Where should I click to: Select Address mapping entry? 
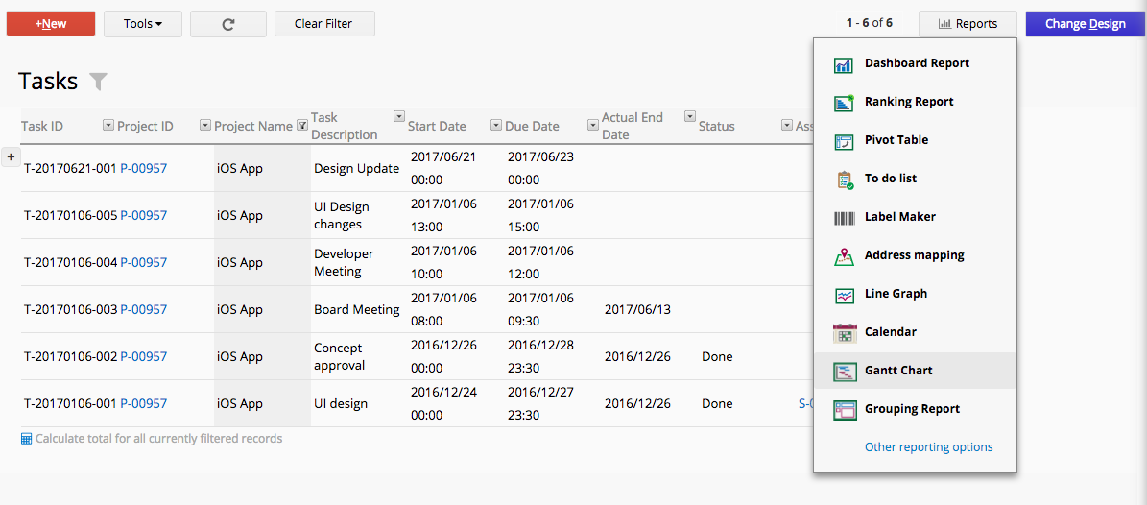point(915,255)
